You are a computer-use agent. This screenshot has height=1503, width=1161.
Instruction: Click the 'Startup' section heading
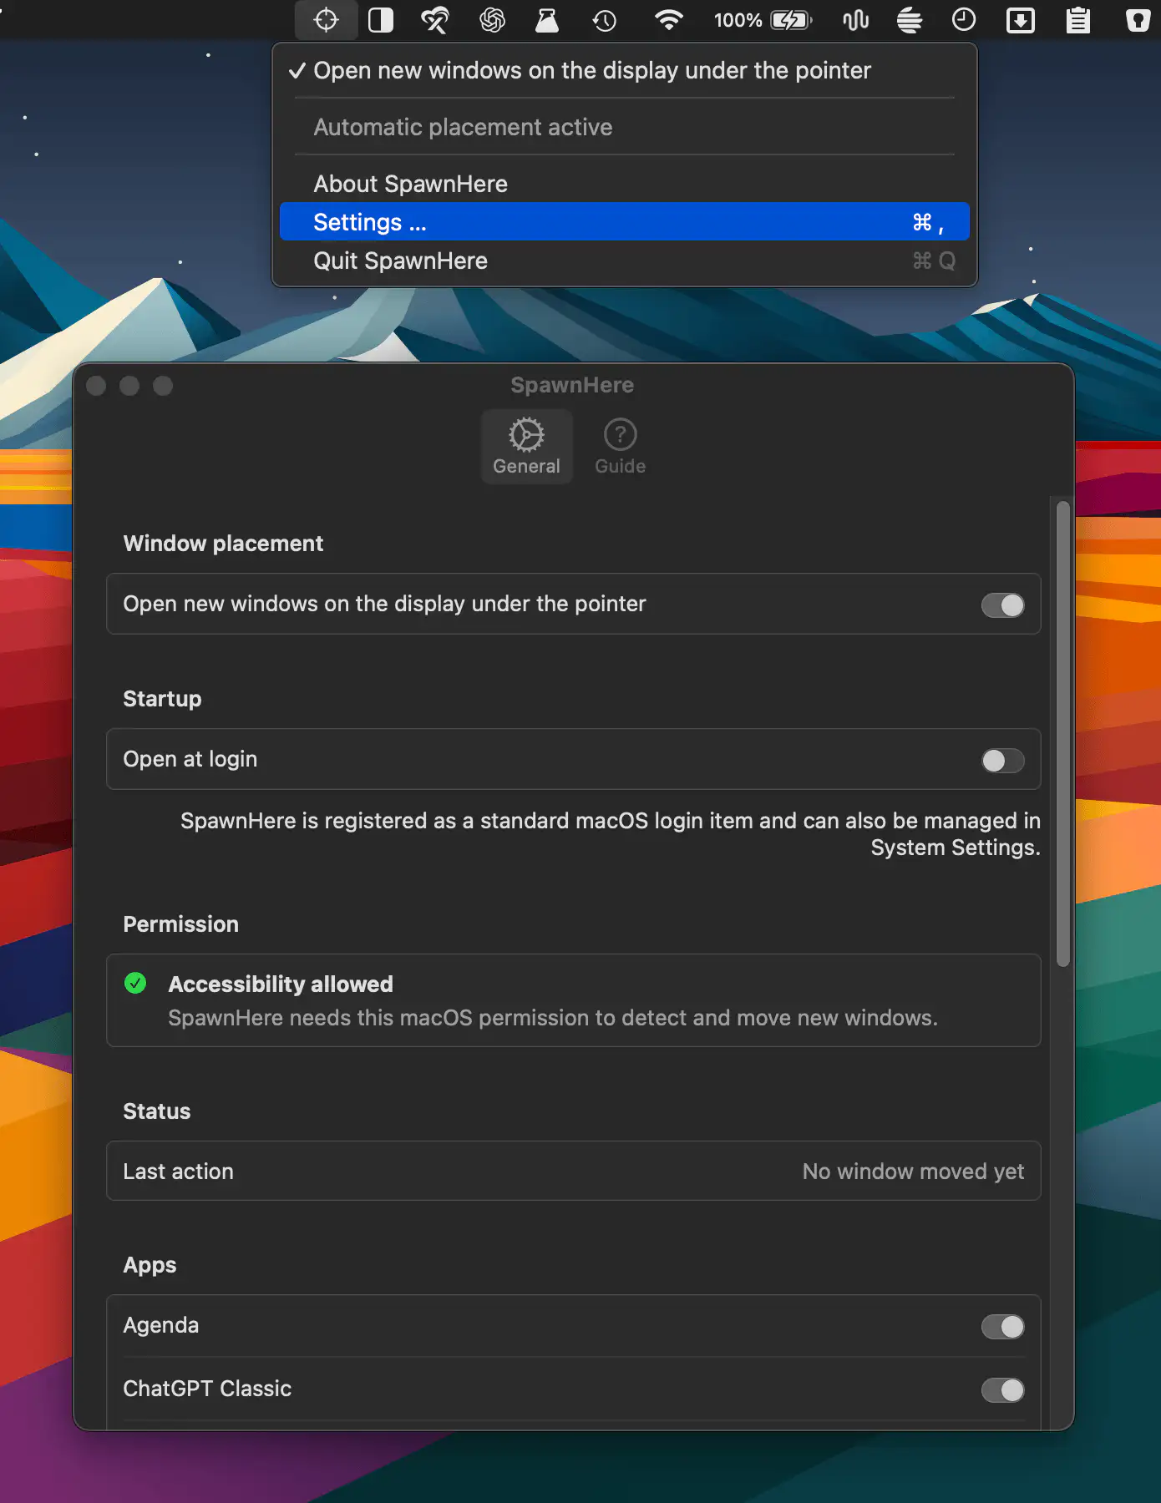162,699
